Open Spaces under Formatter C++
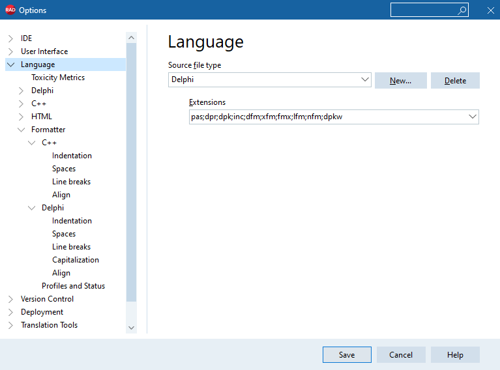The width and height of the screenshot is (500, 370). coord(64,169)
